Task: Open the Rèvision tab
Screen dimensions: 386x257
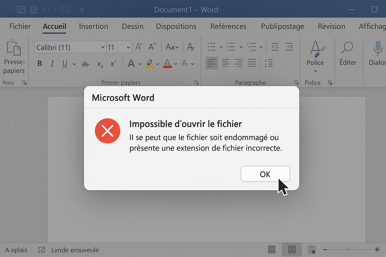Action: click(331, 26)
